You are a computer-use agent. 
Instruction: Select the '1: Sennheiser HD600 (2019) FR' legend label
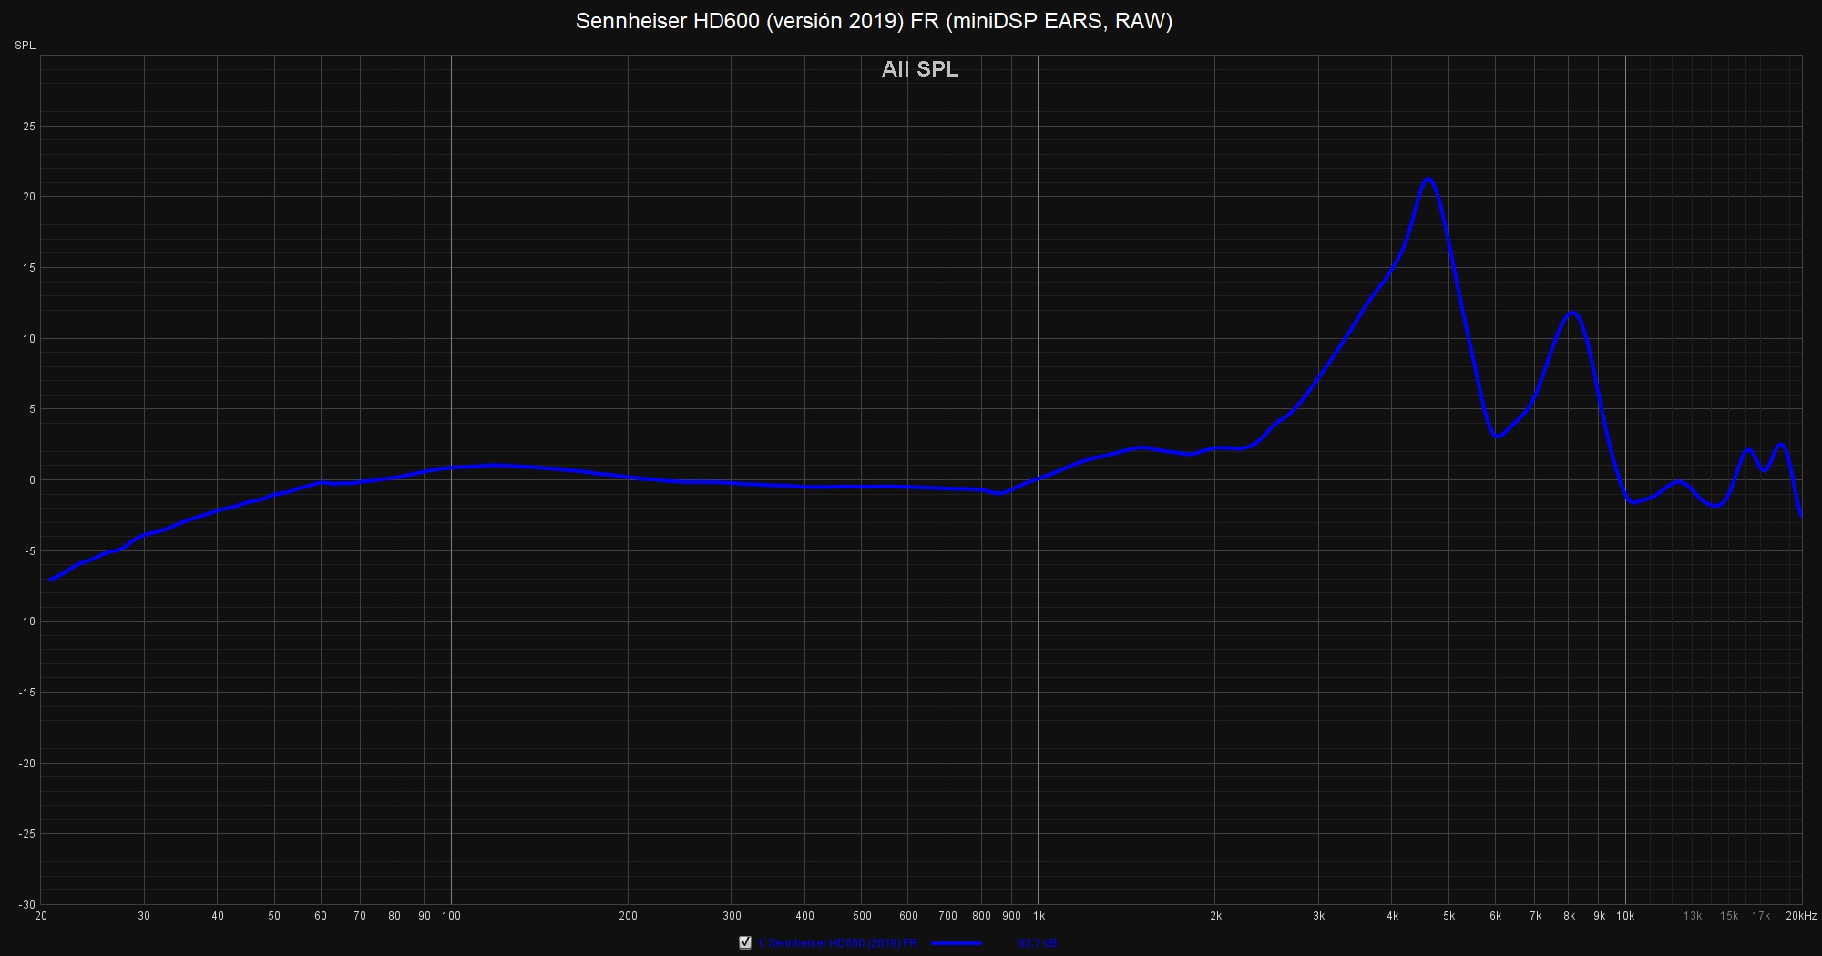836,943
